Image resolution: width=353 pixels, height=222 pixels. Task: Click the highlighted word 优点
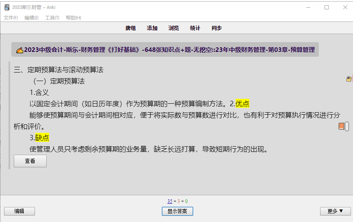(x=243, y=104)
